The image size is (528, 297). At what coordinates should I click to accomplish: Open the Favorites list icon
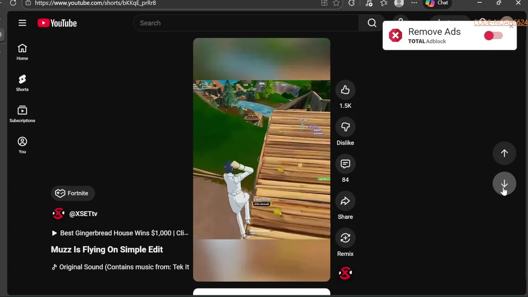coord(384,3)
